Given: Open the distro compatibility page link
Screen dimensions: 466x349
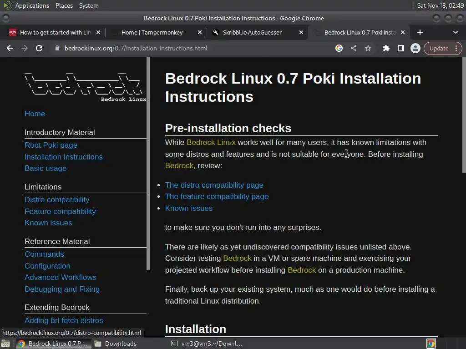Looking at the screenshot, I should (214, 185).
